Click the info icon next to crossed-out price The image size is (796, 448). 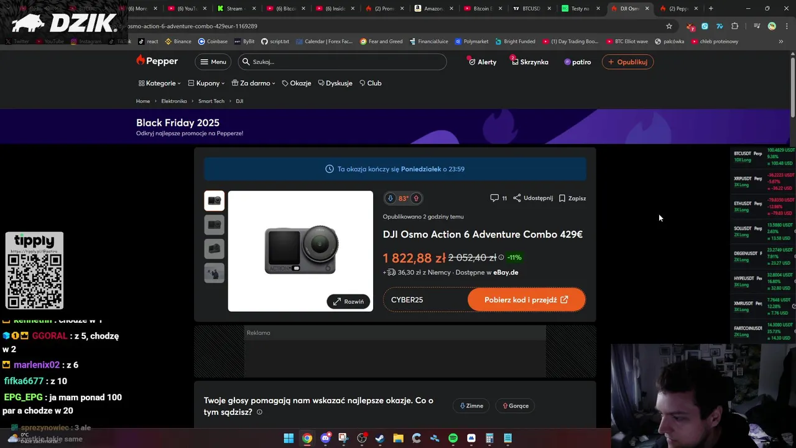click(x=501, y=258)
